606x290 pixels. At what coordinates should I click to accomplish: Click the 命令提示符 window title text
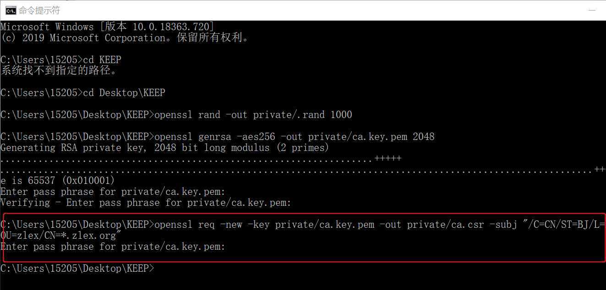click(x=39, y=10)
